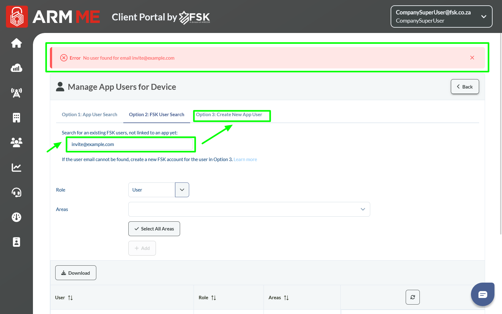The image size is (502, 314).
Task: Expand the Role dropdown
Action: pos(182,190)
